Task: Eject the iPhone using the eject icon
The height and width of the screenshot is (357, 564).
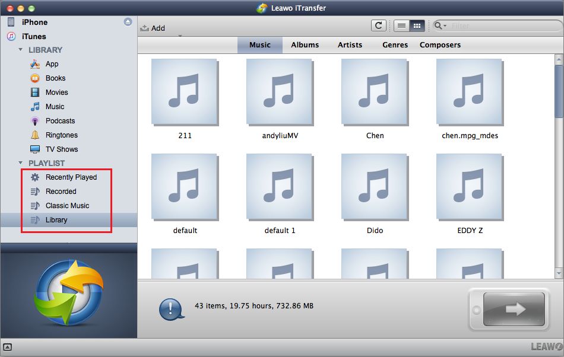Action: (128, 22)
